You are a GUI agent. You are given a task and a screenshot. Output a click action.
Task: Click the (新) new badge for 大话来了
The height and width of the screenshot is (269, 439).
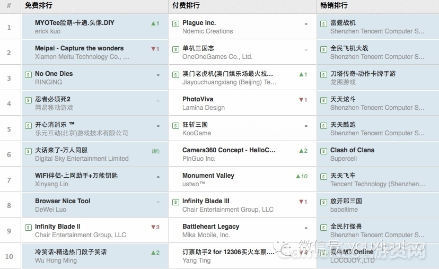pyautogui.click(x=155, y=151)
